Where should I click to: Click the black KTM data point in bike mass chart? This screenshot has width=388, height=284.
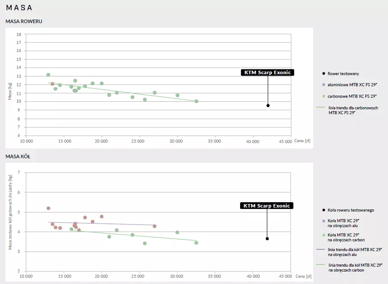pyautogui.click(x=268, y=105)
